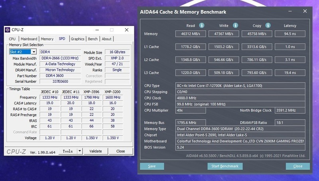
Task: Click Chipset Intel Alder Point-S Z690 field
Action: [x=240, y=135]
